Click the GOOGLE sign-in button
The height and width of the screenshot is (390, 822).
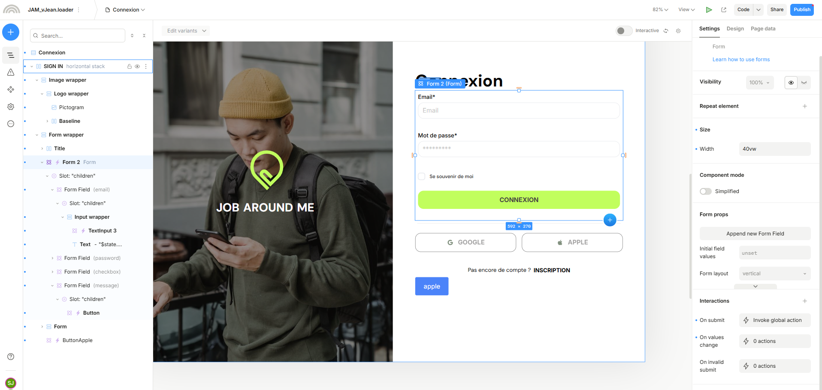pyautogui.click(x=465, y=242)
